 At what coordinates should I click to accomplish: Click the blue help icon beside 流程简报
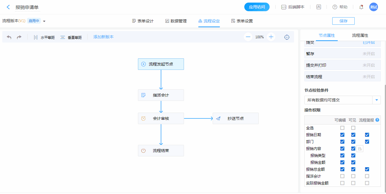[377, 120]
